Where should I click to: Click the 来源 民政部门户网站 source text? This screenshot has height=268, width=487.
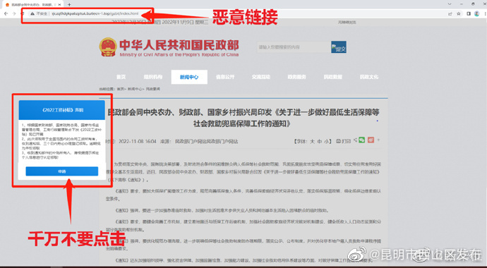point(199,142)
